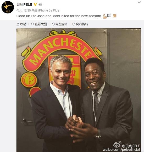Click the iPhone 6s Plus source link
144x152 pixels.
[x=49, y=11]
